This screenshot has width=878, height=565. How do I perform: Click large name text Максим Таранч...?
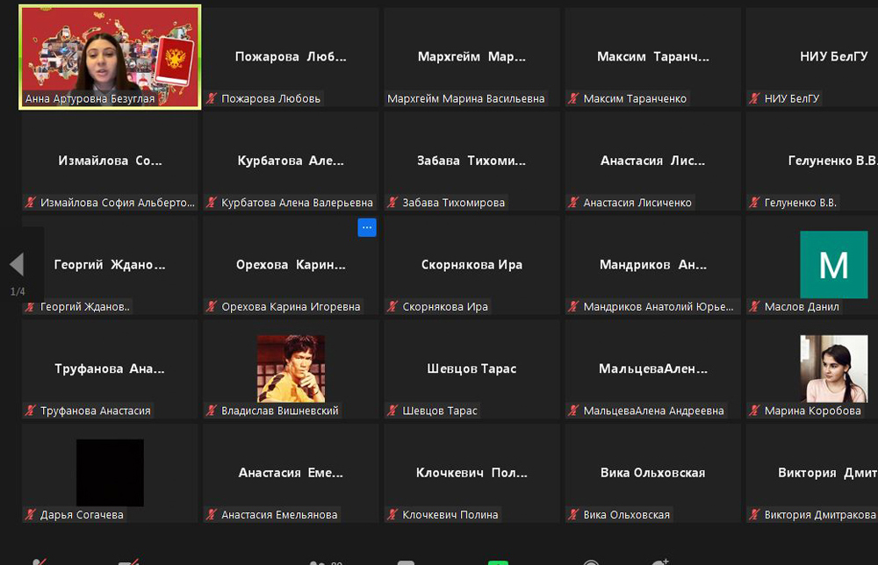point(653,56)
